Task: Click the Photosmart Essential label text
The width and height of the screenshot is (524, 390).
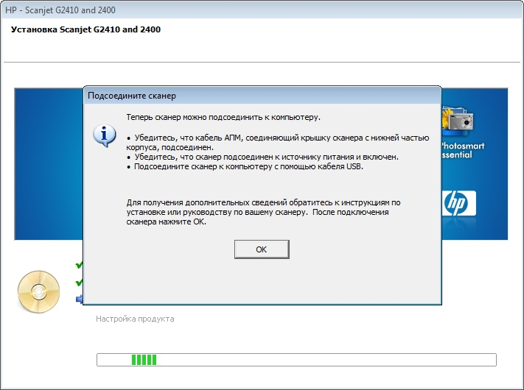Action: (x=463, y=150)
